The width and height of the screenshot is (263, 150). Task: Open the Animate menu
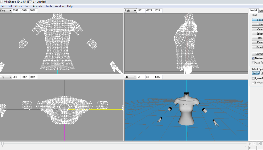[x=38, y=6]
